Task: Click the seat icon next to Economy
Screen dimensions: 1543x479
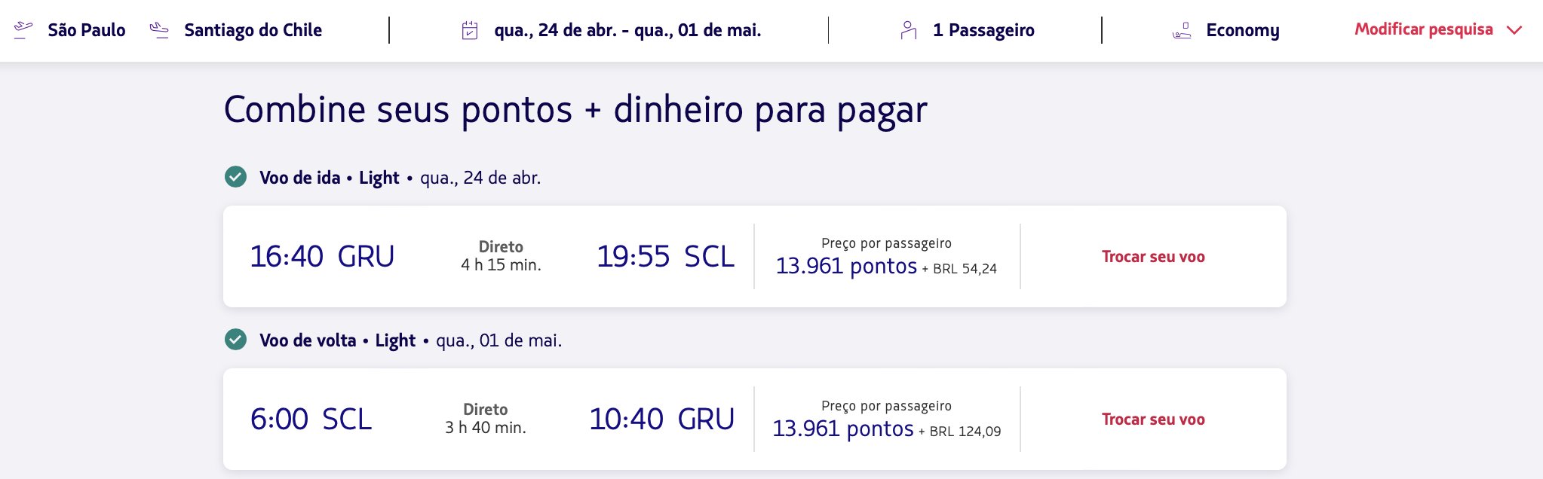Action: (1182, 30)
